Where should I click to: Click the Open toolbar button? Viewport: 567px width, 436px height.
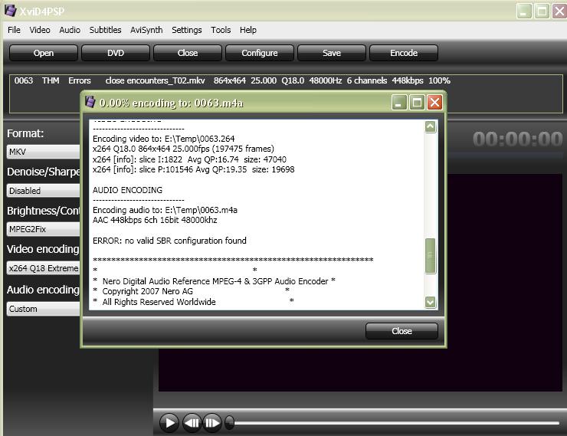click(44, 53)
